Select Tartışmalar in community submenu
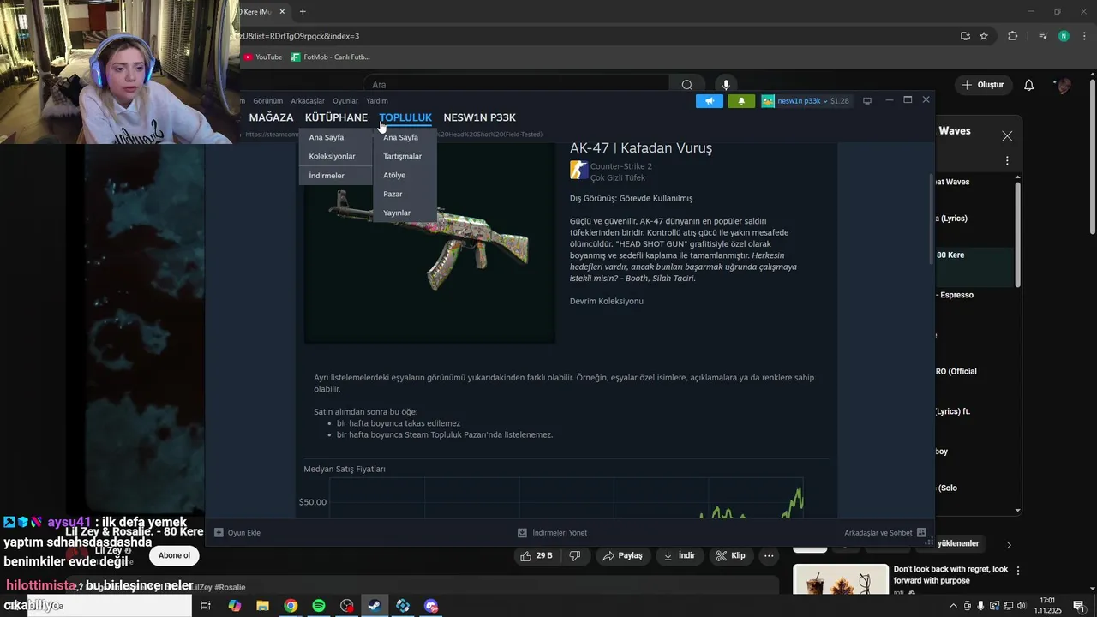The height and width of the screenshot is (617, 1097). [402, 156]
